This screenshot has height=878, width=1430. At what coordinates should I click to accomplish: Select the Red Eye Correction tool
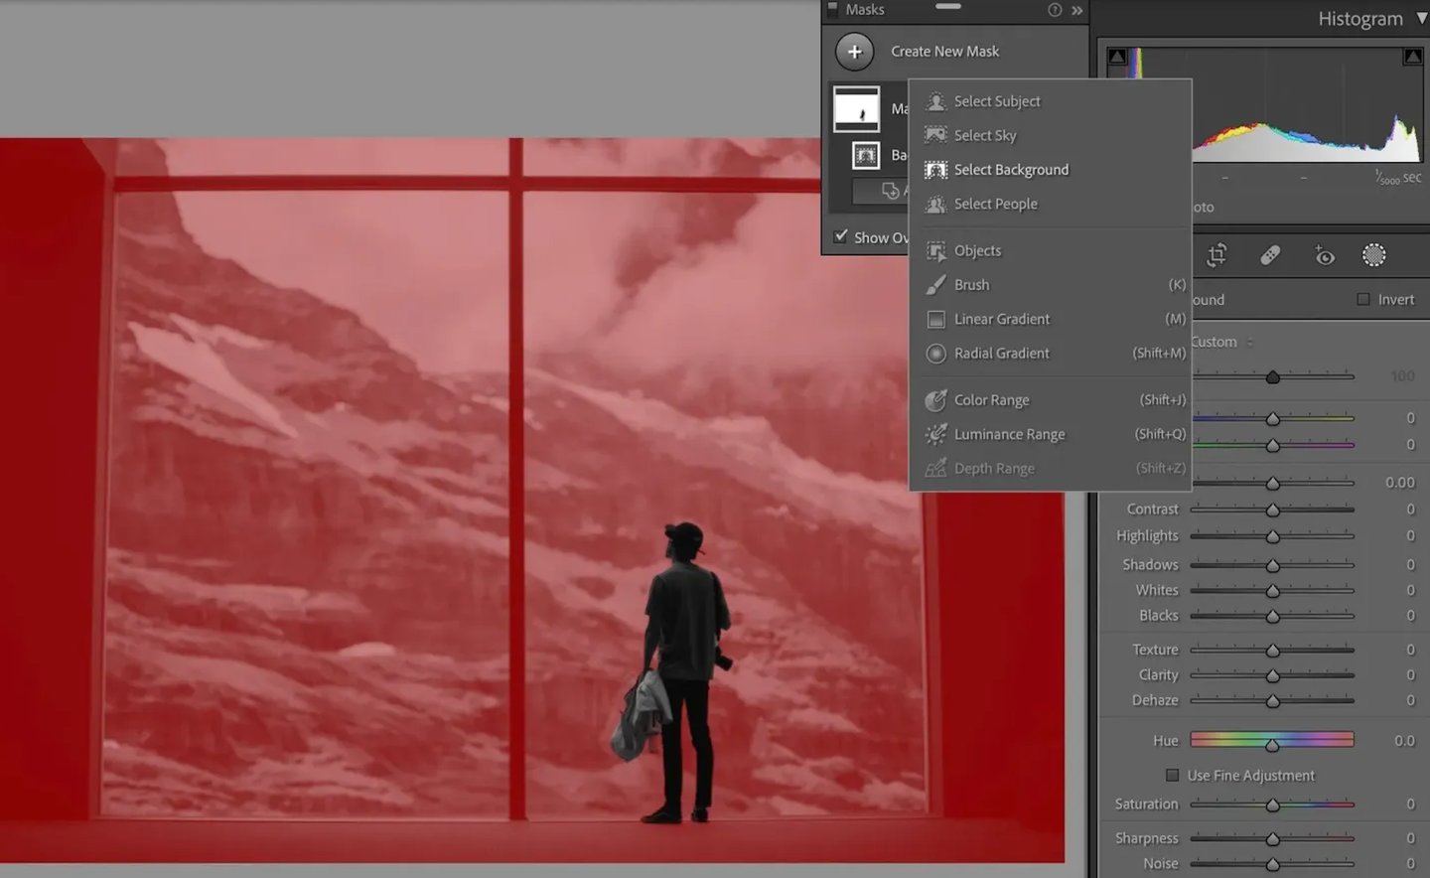[1324, 255]
